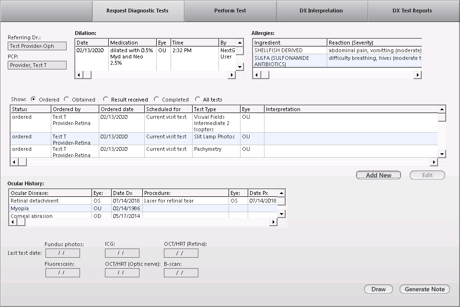This screenshot has width=460, height=307.
Task: Click the Date Px column header
Action: [x=263, y=193]
